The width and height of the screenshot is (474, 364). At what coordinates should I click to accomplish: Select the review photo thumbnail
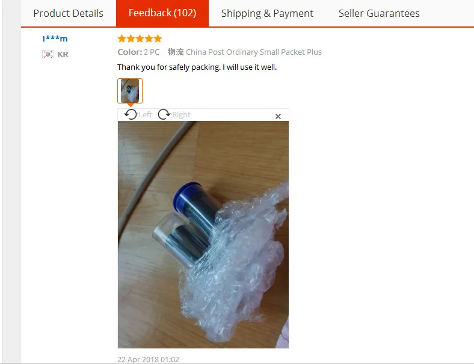point(130,91)
